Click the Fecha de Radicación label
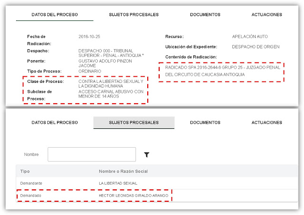 (x=39, y=40)
